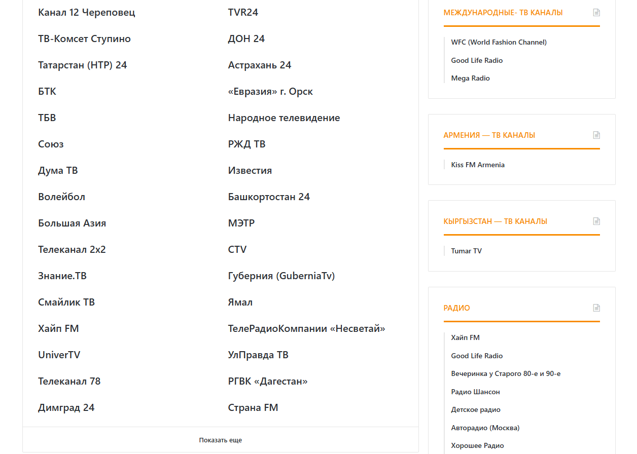
Task: Select channel Народное телевидение
Action: (284, 118)
